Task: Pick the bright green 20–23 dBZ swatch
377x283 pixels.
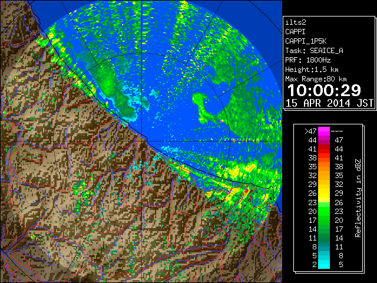Action: 324,211
